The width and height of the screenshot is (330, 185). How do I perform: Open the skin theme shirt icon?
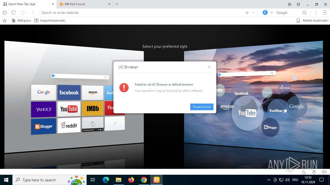[299, 4]
